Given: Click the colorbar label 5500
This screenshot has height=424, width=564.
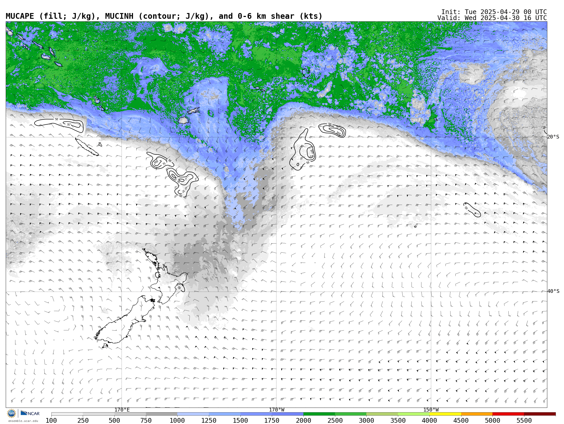Looking at the screenshot, I should coord(524,421).
